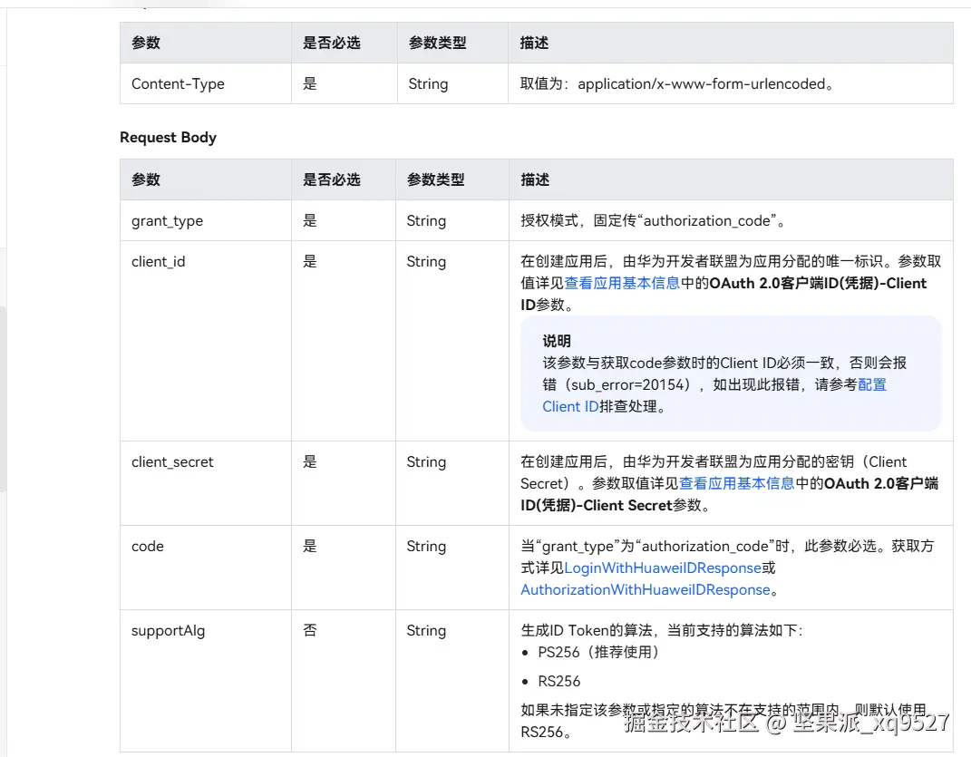Click the 说明 note heading
971x757 pixels.
[557, 342]
